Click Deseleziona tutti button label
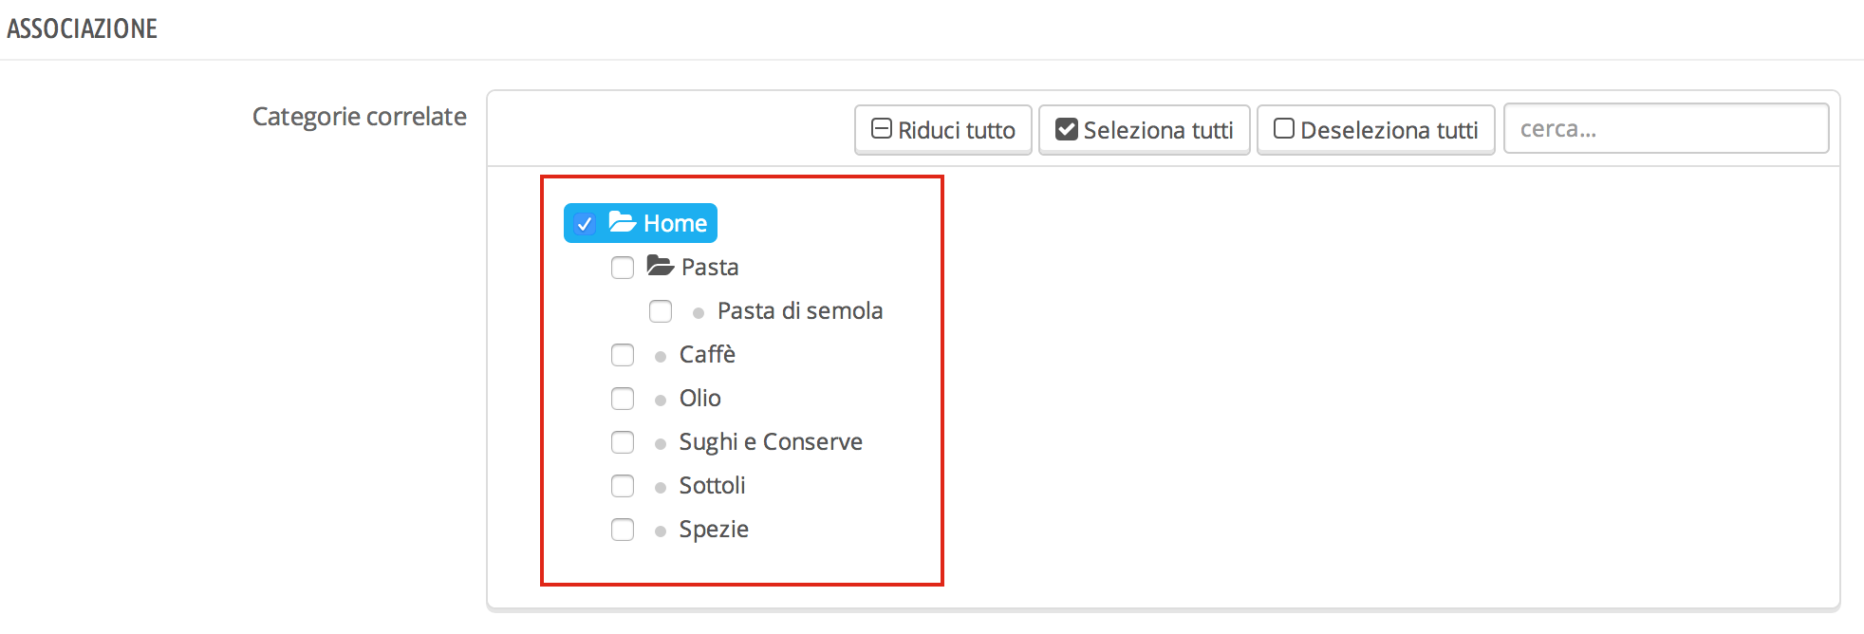This screenshot has height=634, width=1864. pos(1389,130)
